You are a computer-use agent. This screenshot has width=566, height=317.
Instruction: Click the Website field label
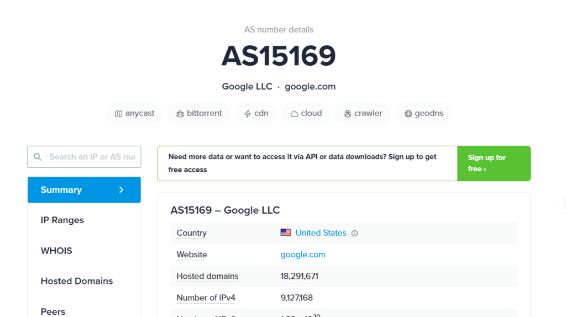tap(192, 255)
